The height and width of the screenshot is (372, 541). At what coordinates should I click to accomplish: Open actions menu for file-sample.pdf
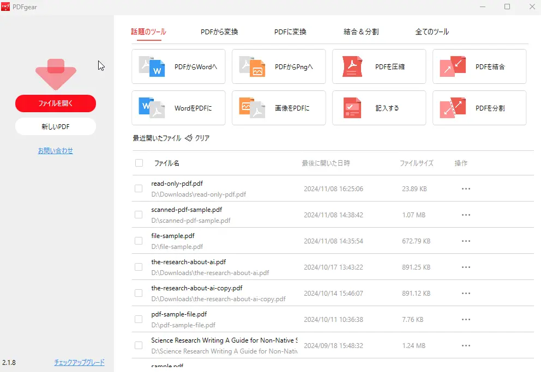[x=466, y=241]
